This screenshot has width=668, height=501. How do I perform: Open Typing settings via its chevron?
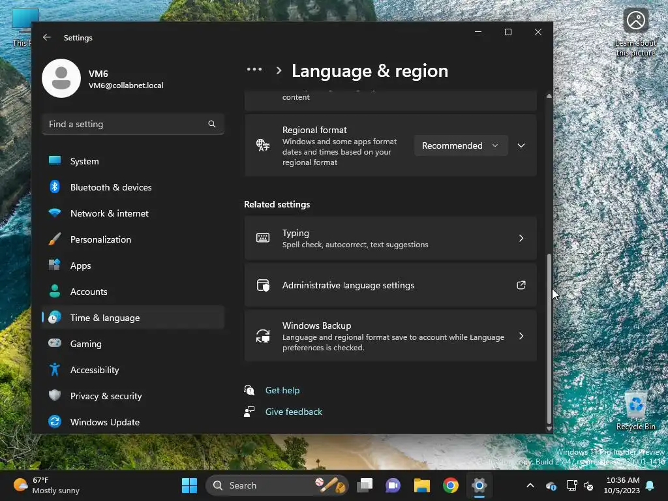click(521, 238)
